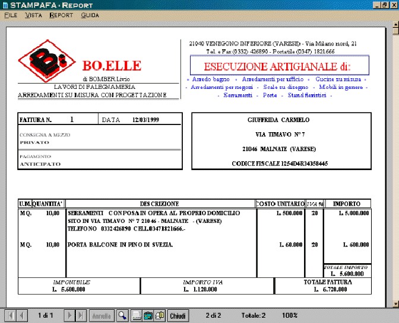
Task: Click the icon left of Chiudi
Action: click(x=159, y=316)
